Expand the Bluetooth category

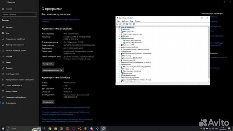119,29
